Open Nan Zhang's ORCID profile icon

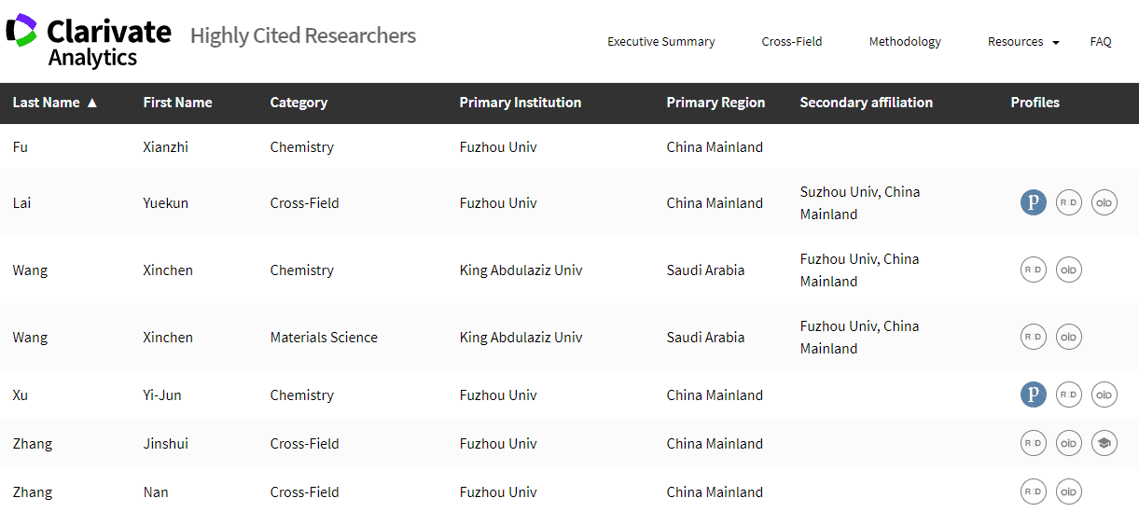(x=1068, y=491)
